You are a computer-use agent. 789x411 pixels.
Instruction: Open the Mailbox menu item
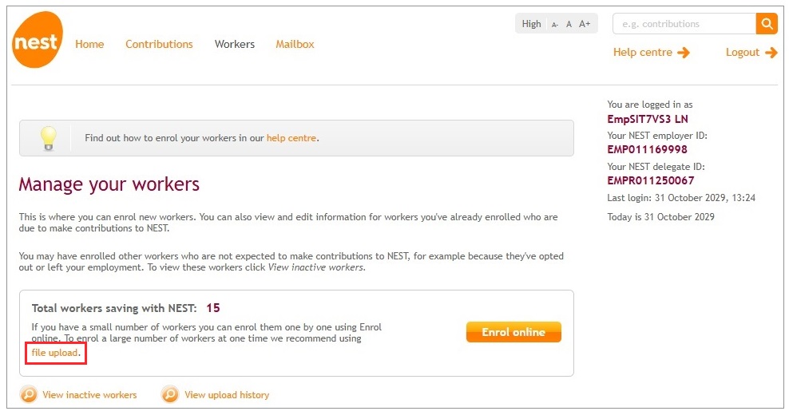click(x=295, y=44)
